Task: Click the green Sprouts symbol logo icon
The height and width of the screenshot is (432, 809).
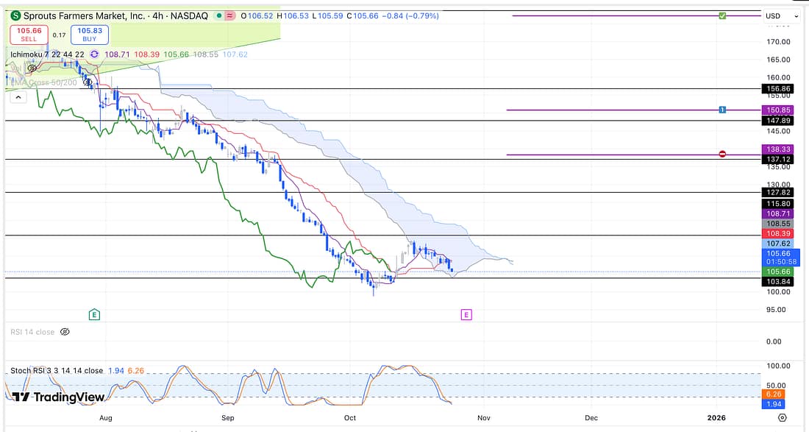Action: click(15, 15)
